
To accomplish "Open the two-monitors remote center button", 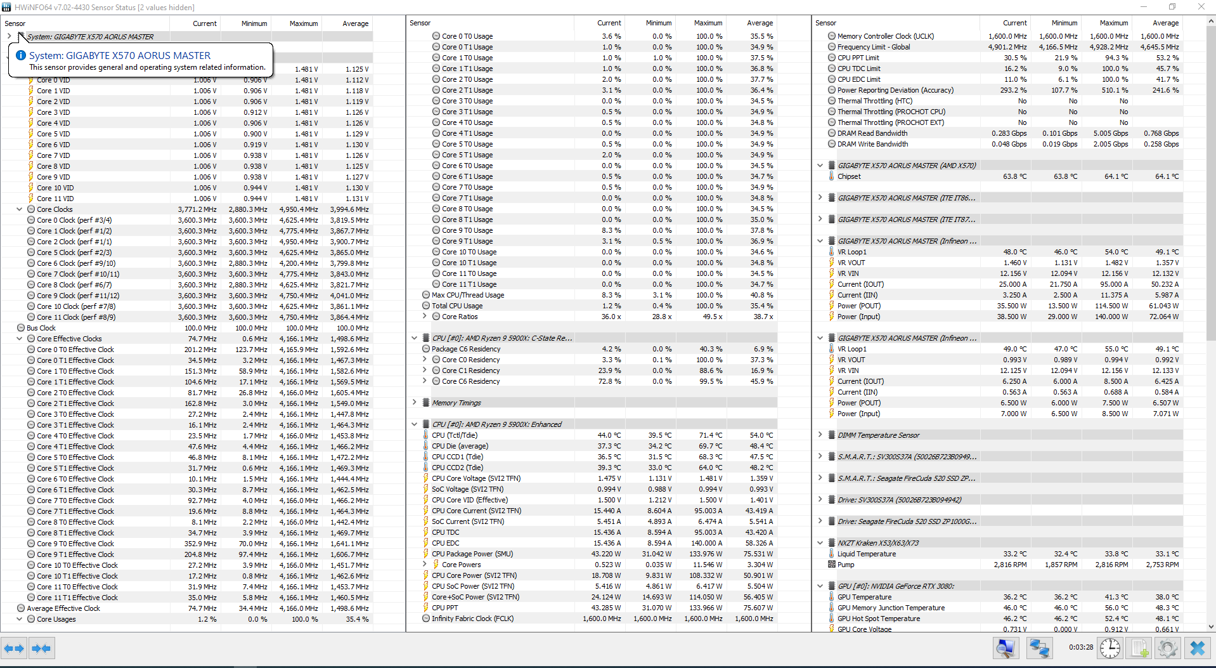I will [x=1040, y=648].
